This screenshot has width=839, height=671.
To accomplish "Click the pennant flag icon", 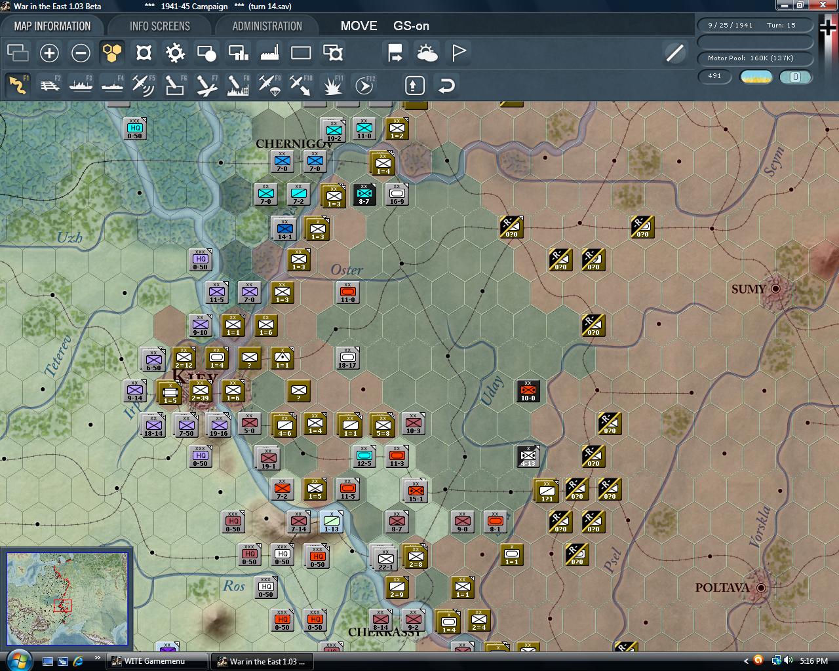I will pyautogui.click(x=459, y=52).
